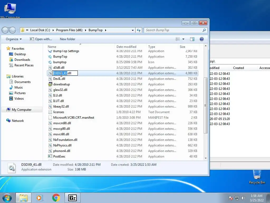270x203 pixels.
Task: Open the view options dropdown arrow
Action: coord(183,39)
